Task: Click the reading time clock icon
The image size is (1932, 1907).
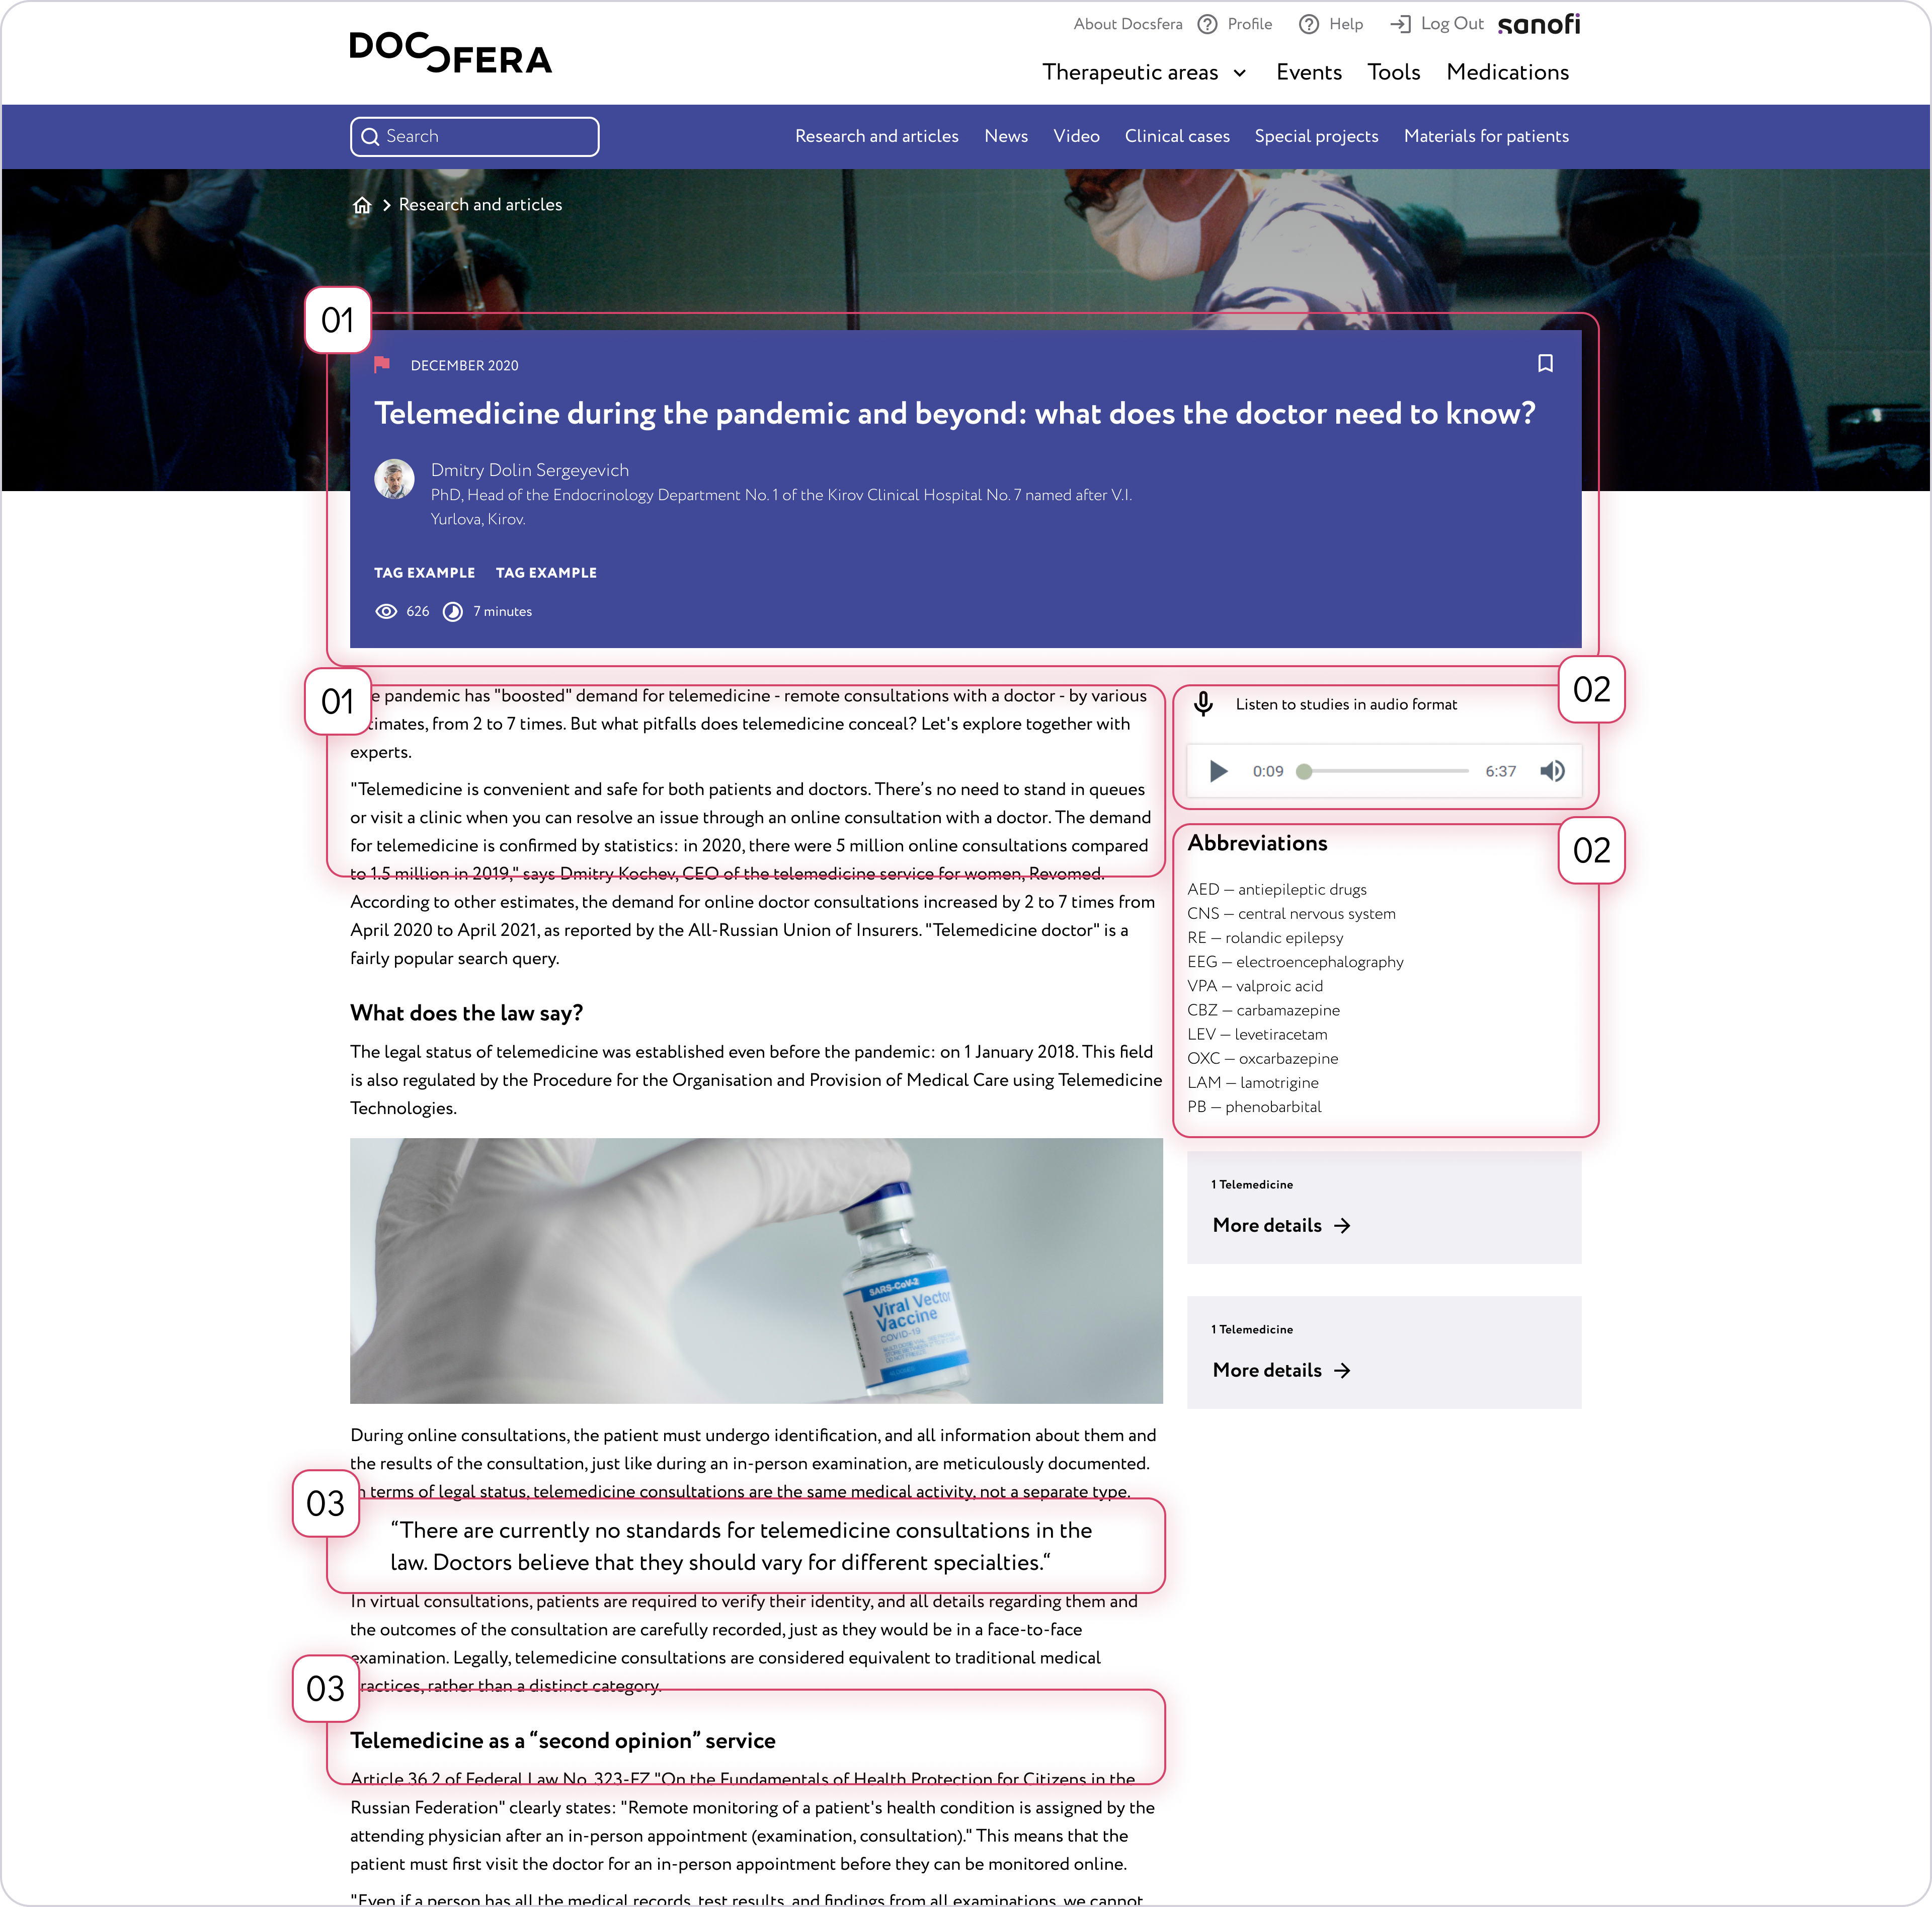Action: point(453,611)
